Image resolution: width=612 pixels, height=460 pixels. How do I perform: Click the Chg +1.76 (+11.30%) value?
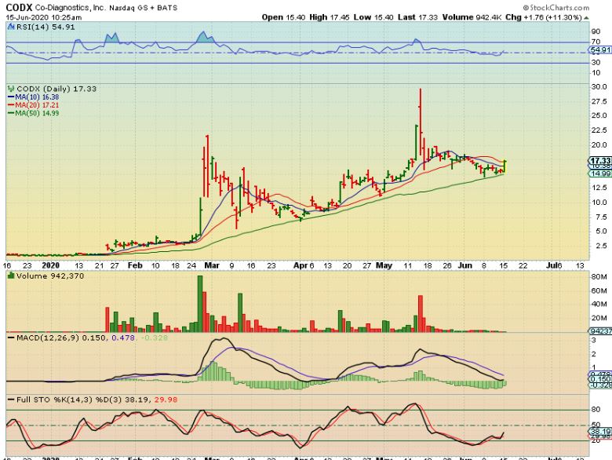coord(544,17)
